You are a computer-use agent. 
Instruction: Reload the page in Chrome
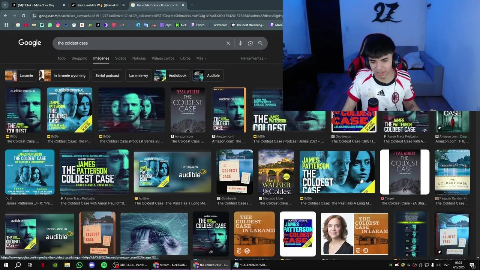[x=23, y=16]
